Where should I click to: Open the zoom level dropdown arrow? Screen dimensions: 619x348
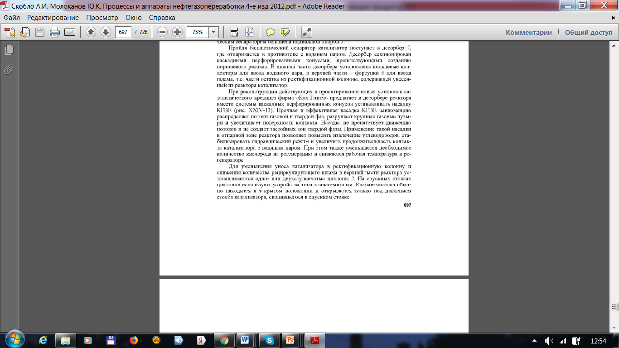tap(213, 32)
